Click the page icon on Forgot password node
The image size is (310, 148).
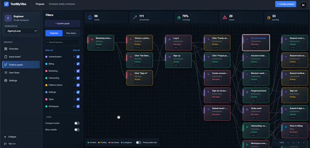pyautogui.click(x=247, y=92)
